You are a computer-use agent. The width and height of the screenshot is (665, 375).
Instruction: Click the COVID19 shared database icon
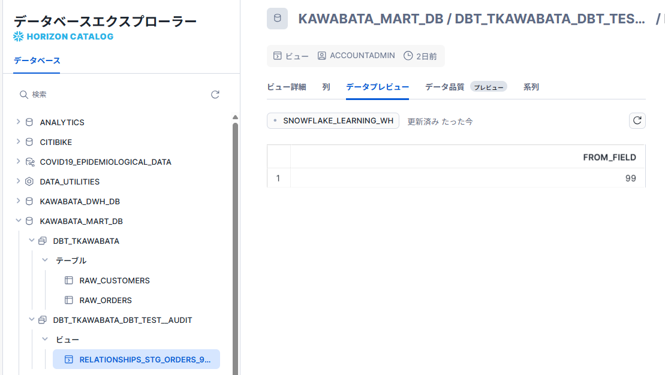[30, 162]
